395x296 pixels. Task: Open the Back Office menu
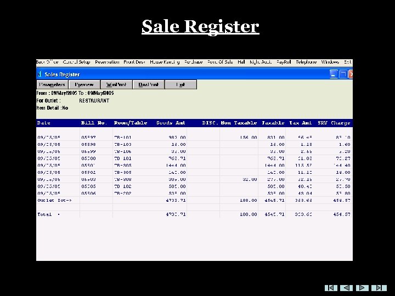[x=47, y=62]
